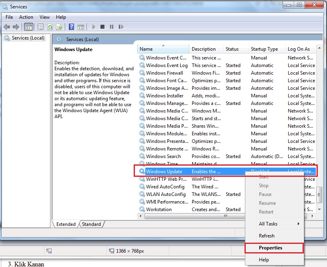Expand All Tasks submenu in context menu
This screenshot has width=327, height=267.
(274, 224)
